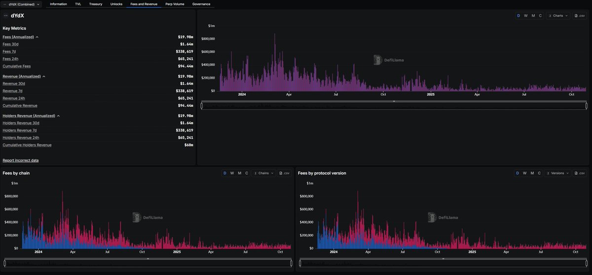Open the dYdX (Combined) protocol dropdown

(22, 4)
